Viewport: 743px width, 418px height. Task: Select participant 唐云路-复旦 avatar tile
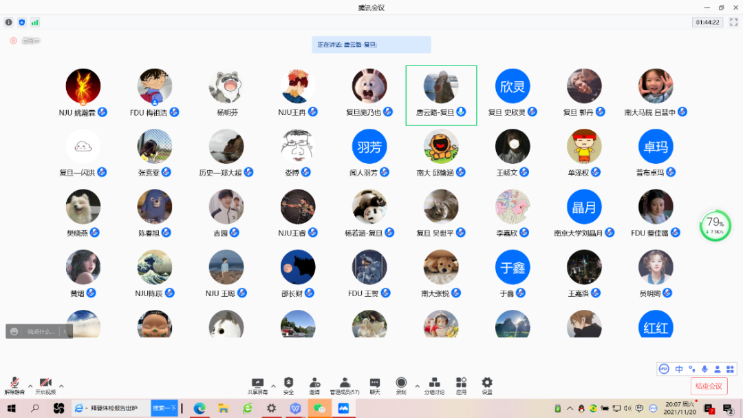point(441,95)
